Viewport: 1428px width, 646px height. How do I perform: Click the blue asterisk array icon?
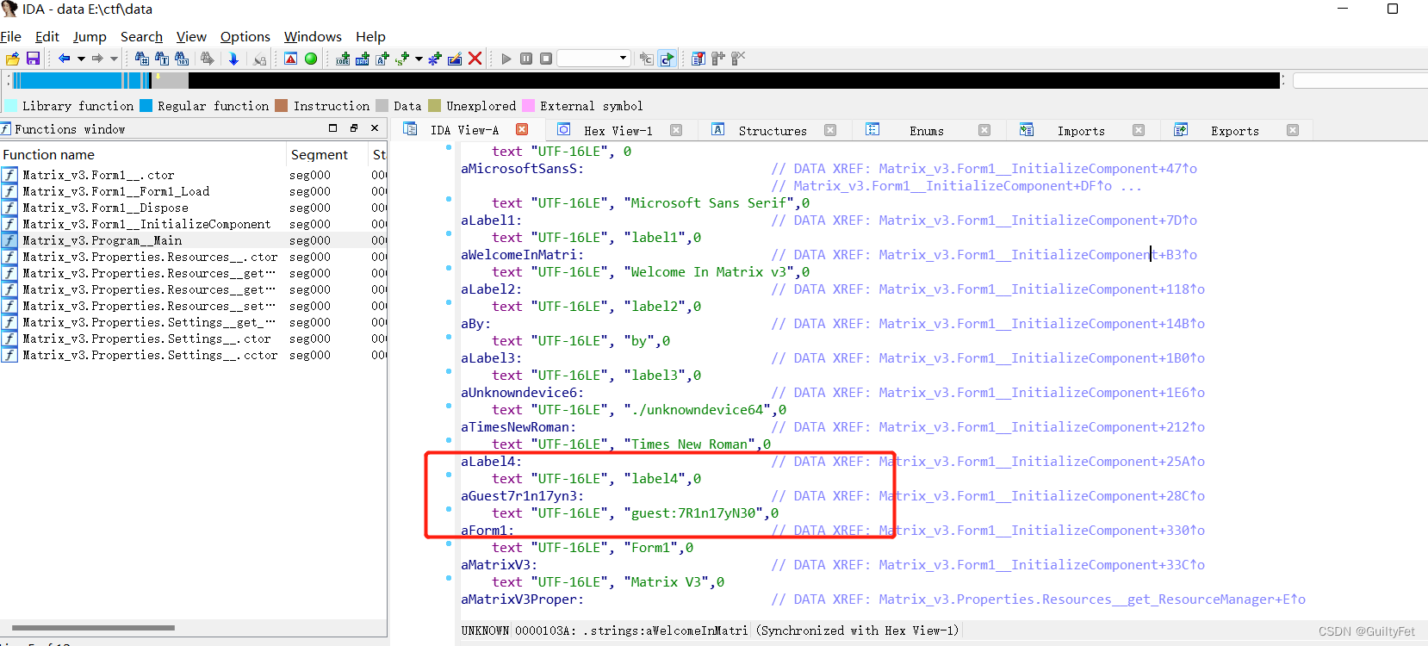(x=435, y=59)
